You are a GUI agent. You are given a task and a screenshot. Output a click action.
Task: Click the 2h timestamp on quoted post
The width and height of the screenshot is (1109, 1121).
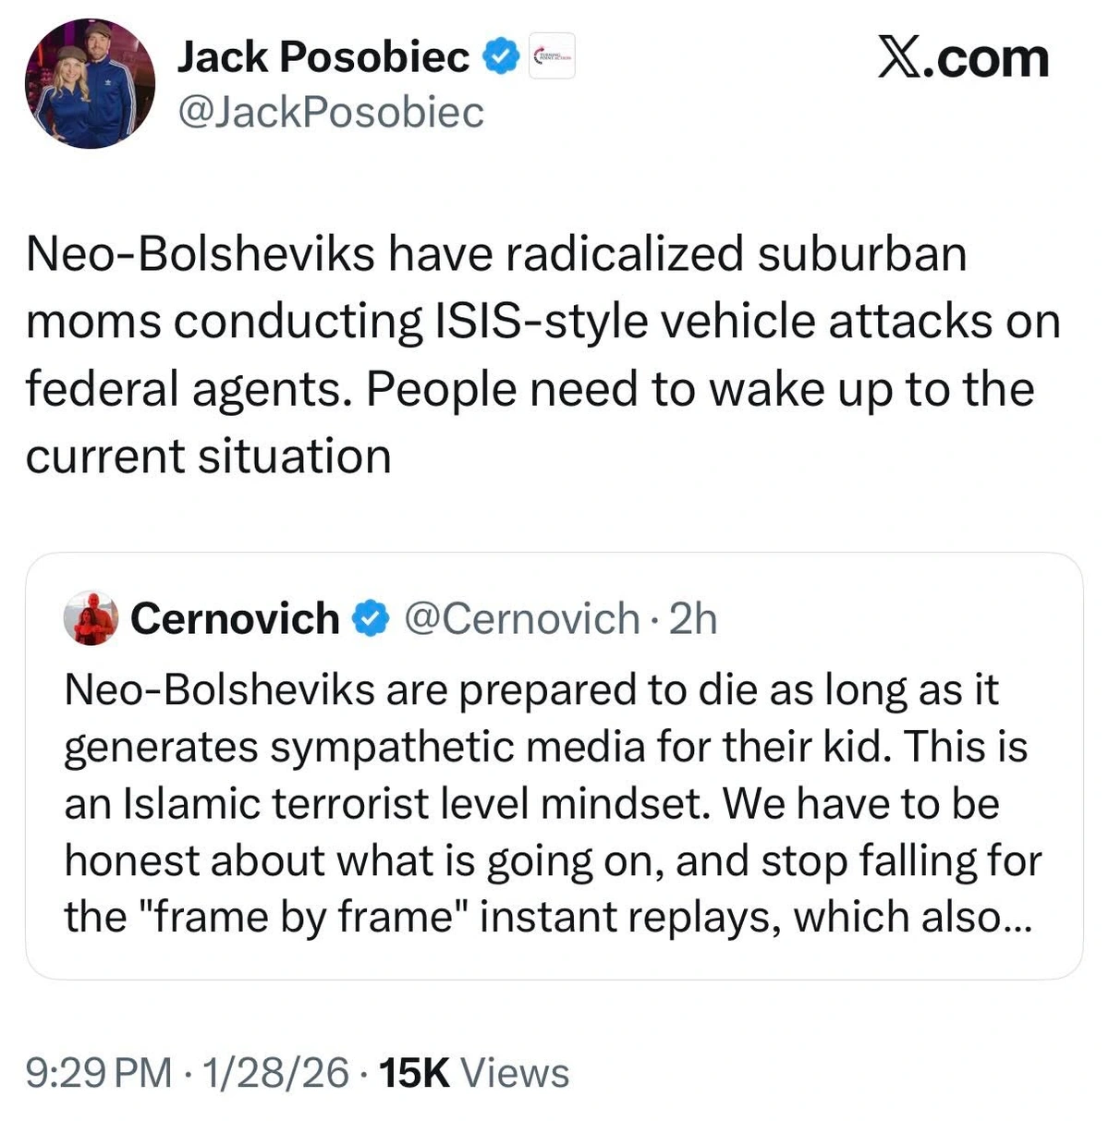coord(693,618)
